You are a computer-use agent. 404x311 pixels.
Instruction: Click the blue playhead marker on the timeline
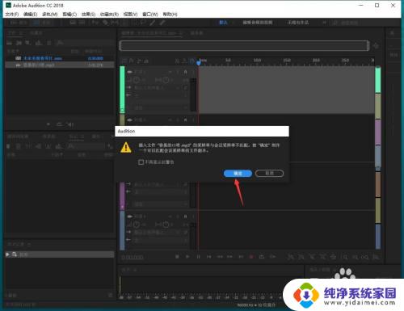199,63
